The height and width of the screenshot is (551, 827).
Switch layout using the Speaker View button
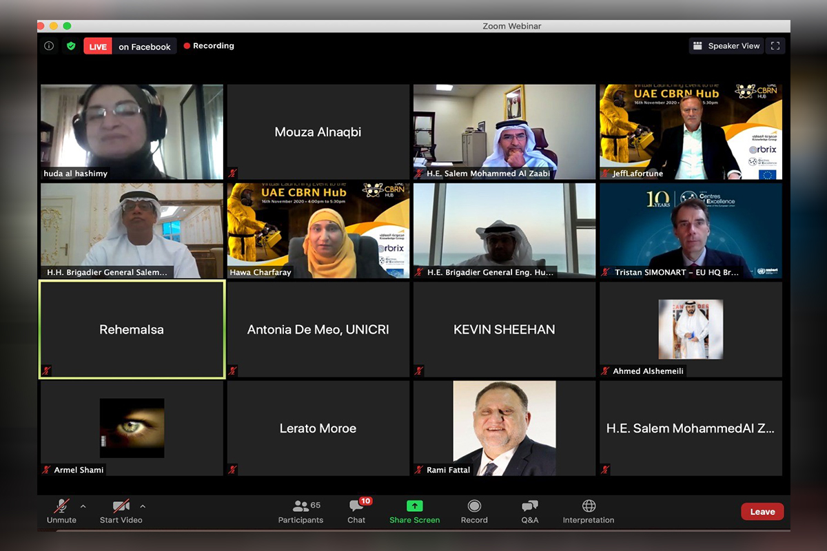point(726,46)
